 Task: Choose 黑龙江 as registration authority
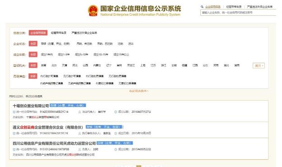click(x=131, y=65)
